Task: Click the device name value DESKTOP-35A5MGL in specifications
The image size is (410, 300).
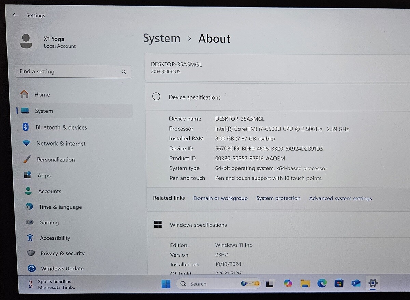Action: point(240,119)
